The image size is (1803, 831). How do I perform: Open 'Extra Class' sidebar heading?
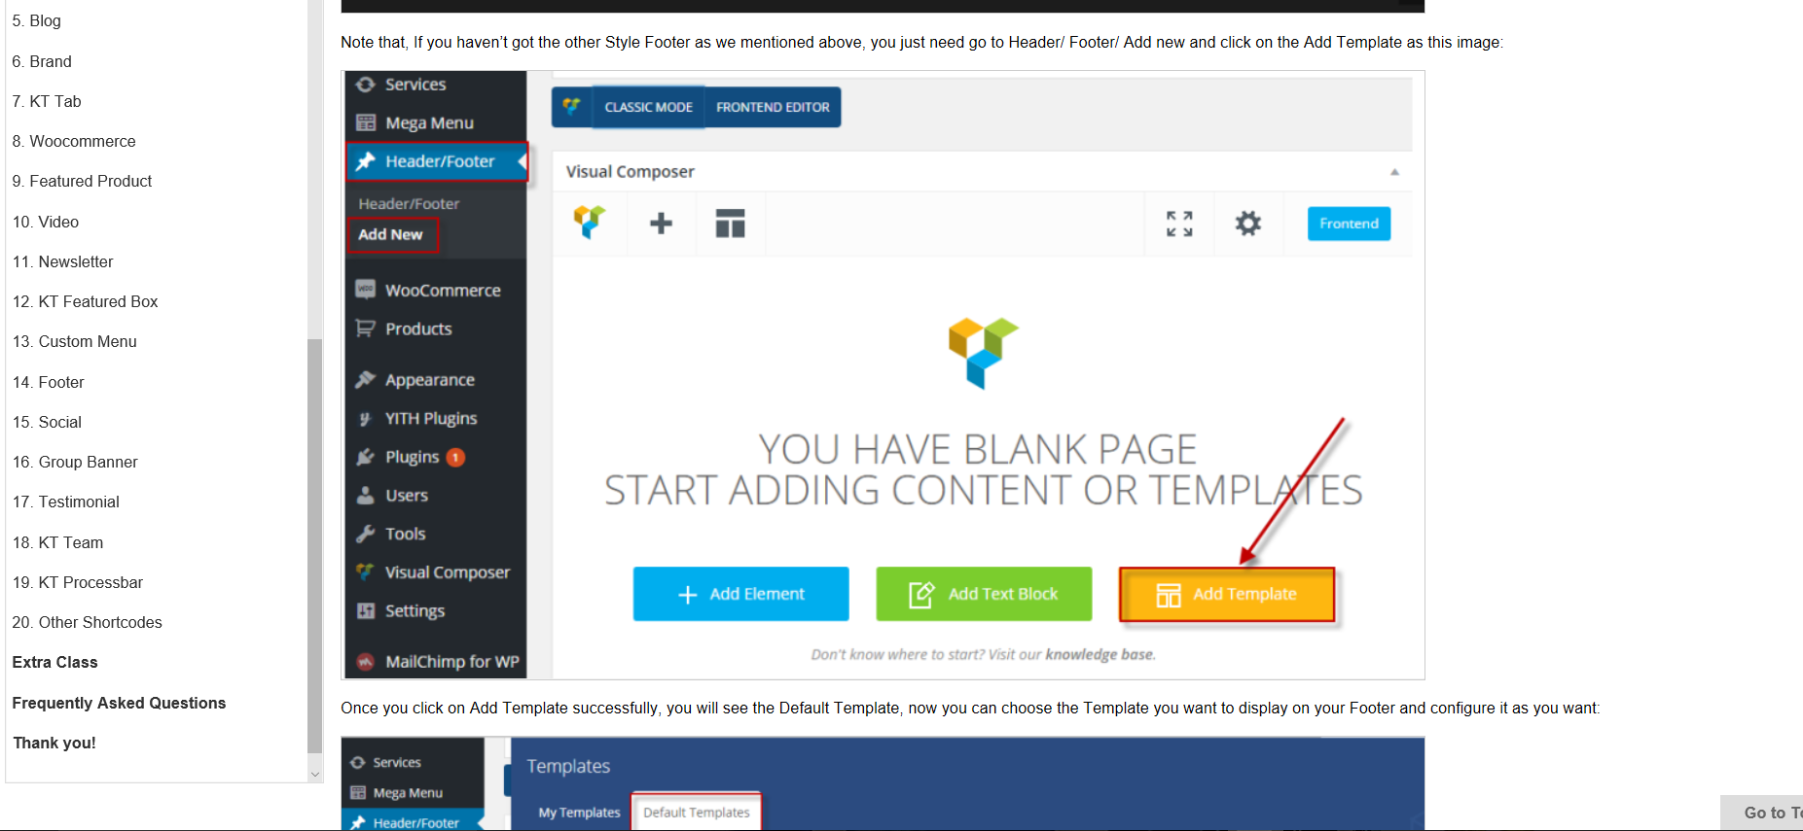click(x=55, y=662)
